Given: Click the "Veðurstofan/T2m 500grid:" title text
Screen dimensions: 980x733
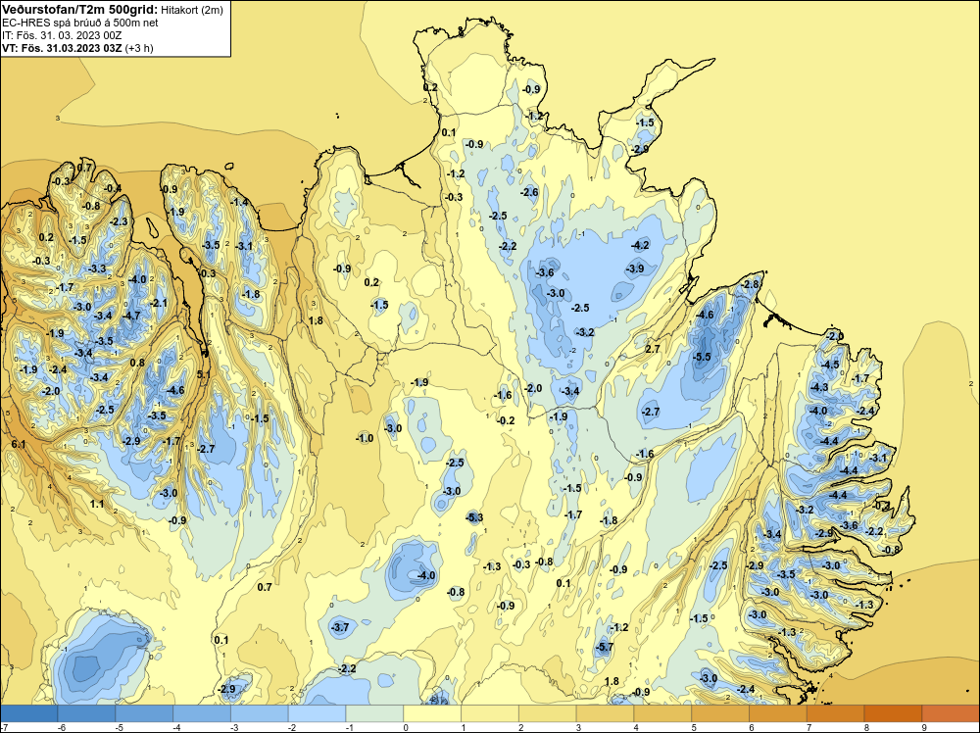Looking at the screenshot, I should [80, 10].
